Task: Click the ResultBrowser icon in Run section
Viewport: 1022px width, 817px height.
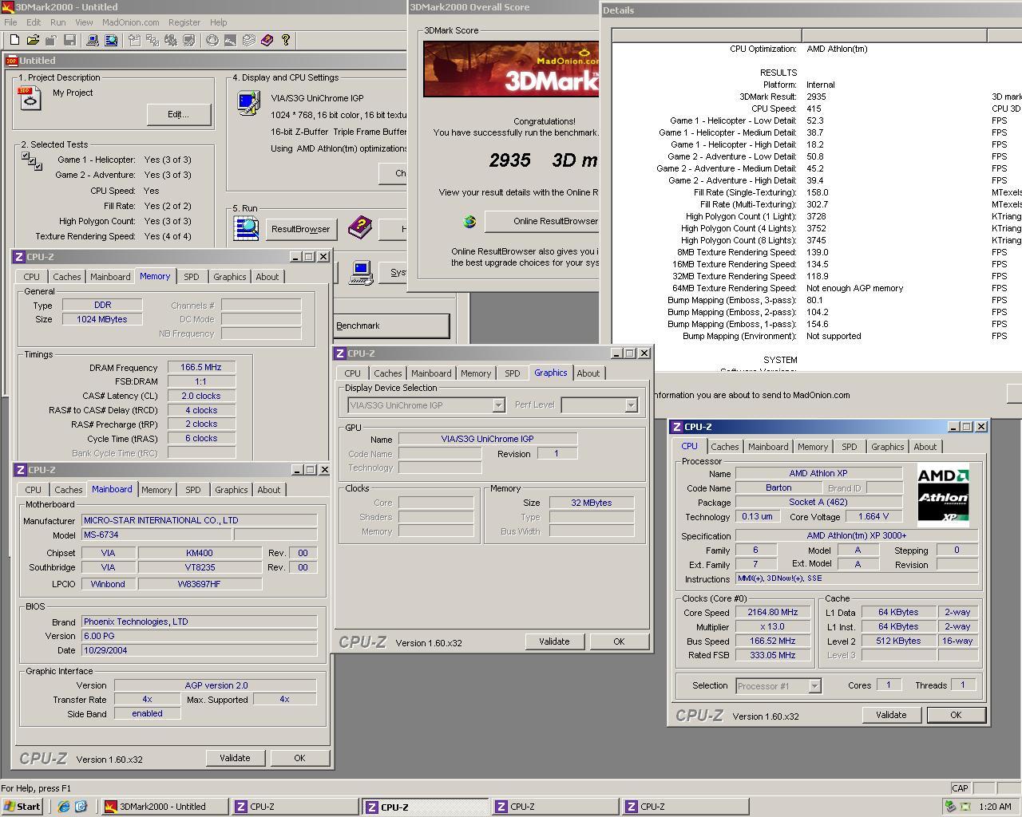Action: tap(246, 228)
